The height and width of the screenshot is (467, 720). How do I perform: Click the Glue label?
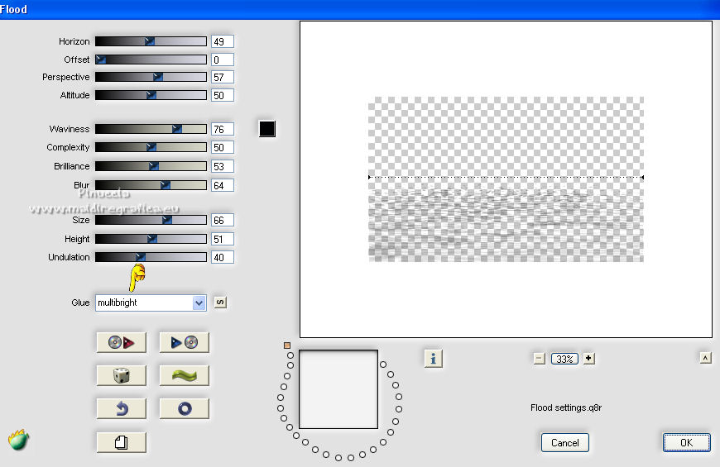coord(80,303)
